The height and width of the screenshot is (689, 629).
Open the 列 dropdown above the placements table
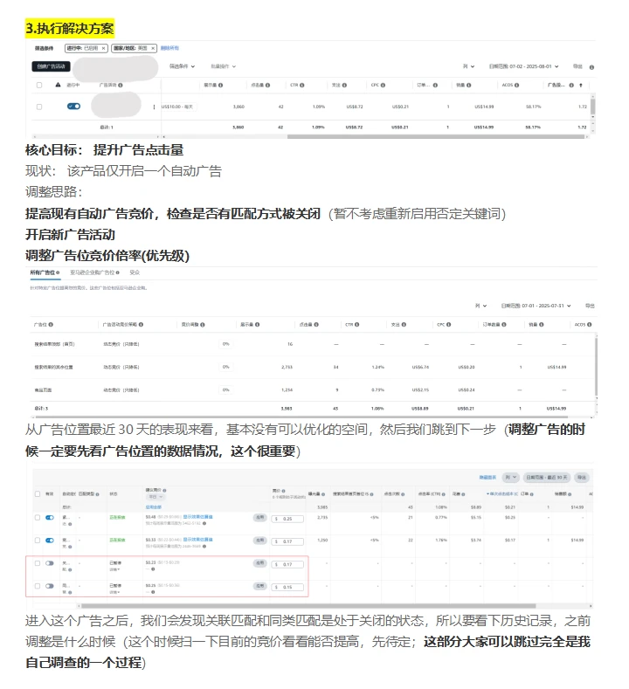pos(480,306)
